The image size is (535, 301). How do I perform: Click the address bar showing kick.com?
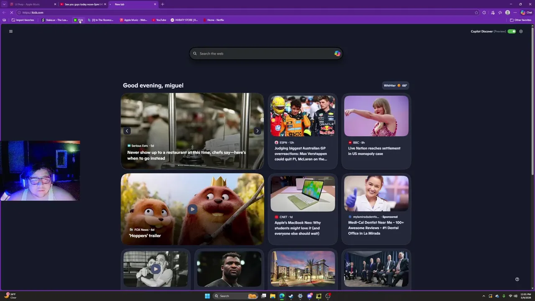(x=247, y=13)
